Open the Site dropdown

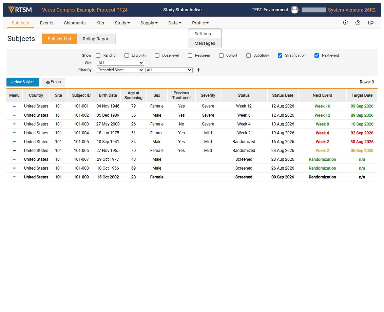pos(120,63)
